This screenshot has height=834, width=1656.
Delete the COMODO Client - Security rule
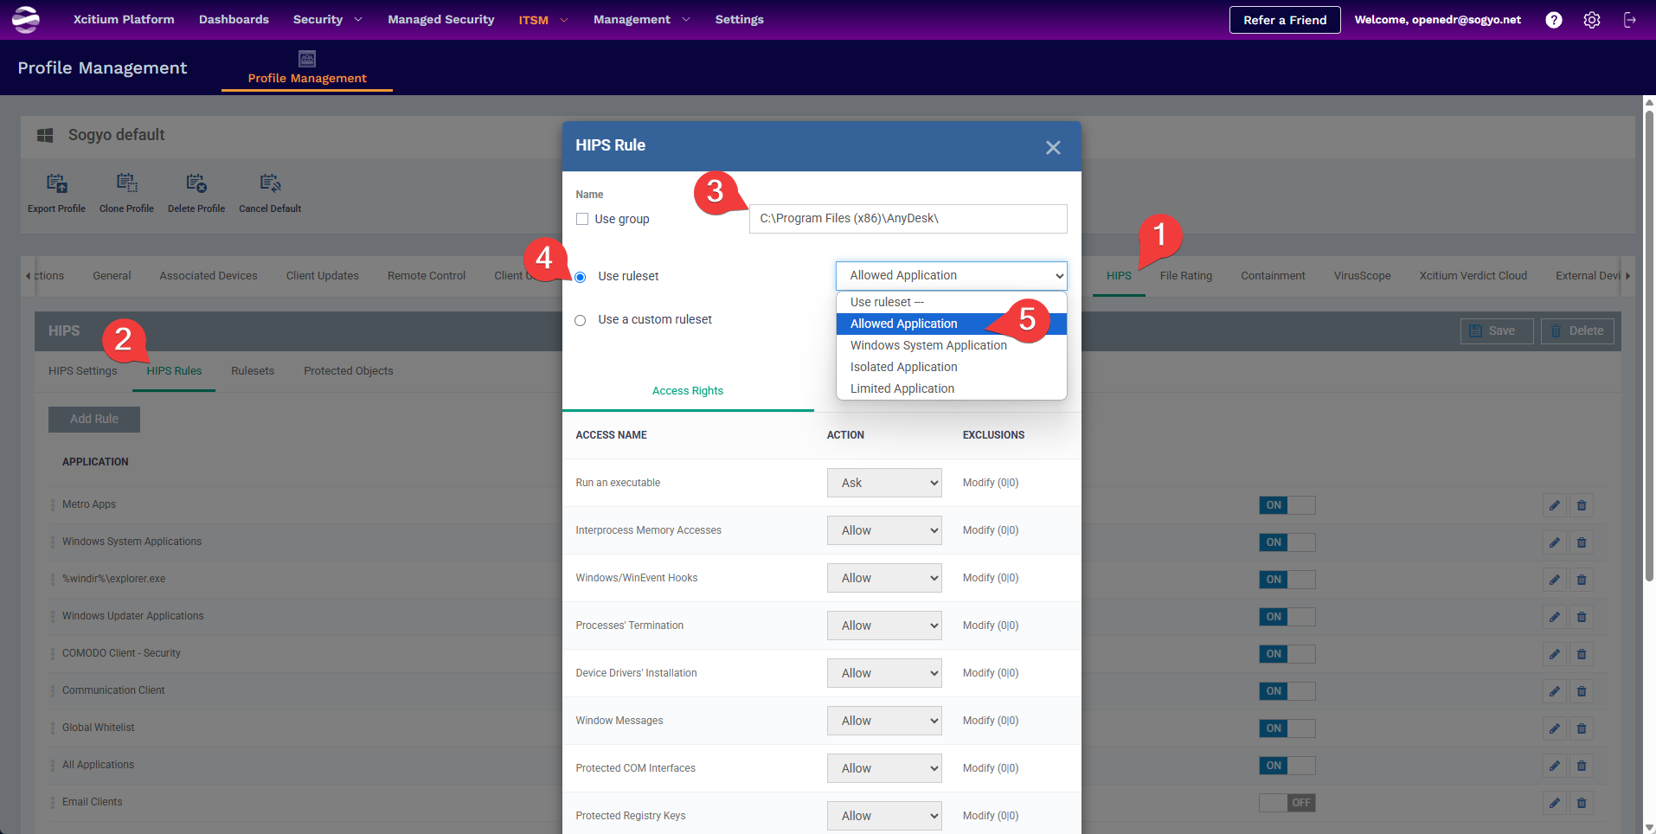coord(1582,654)
